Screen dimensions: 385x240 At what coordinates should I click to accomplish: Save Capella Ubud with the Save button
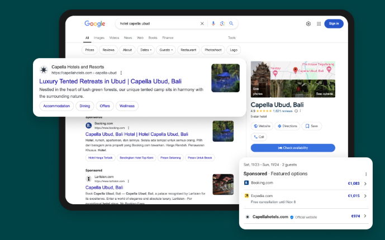(x=312, y=126)
